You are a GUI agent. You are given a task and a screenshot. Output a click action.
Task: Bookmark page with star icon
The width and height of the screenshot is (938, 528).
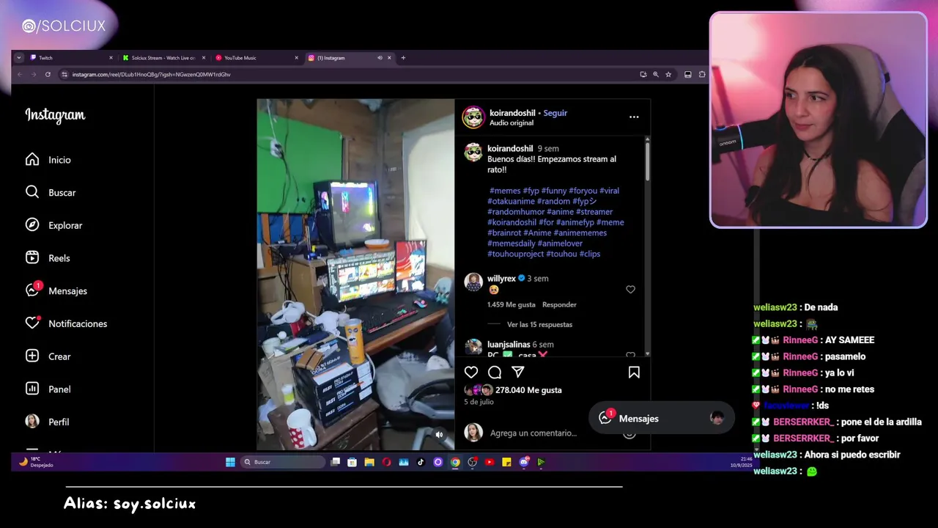point(668,74)
